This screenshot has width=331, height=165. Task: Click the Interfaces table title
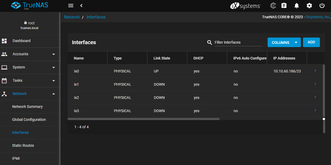84,42
